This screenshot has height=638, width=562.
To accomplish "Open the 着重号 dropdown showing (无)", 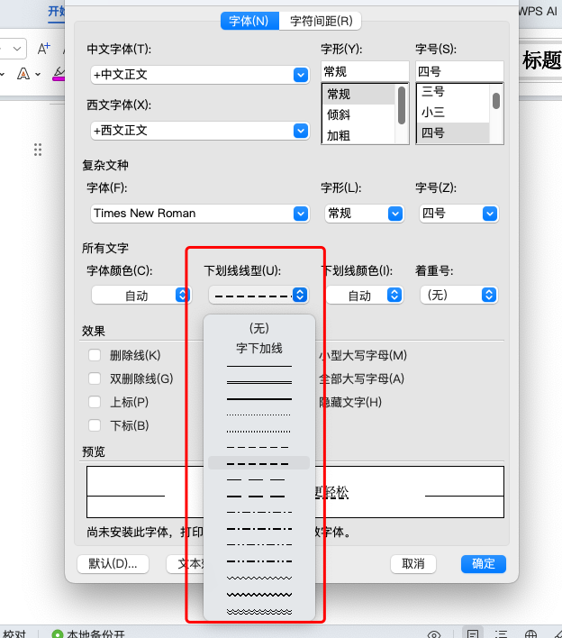I will click(x=458, y=295).
